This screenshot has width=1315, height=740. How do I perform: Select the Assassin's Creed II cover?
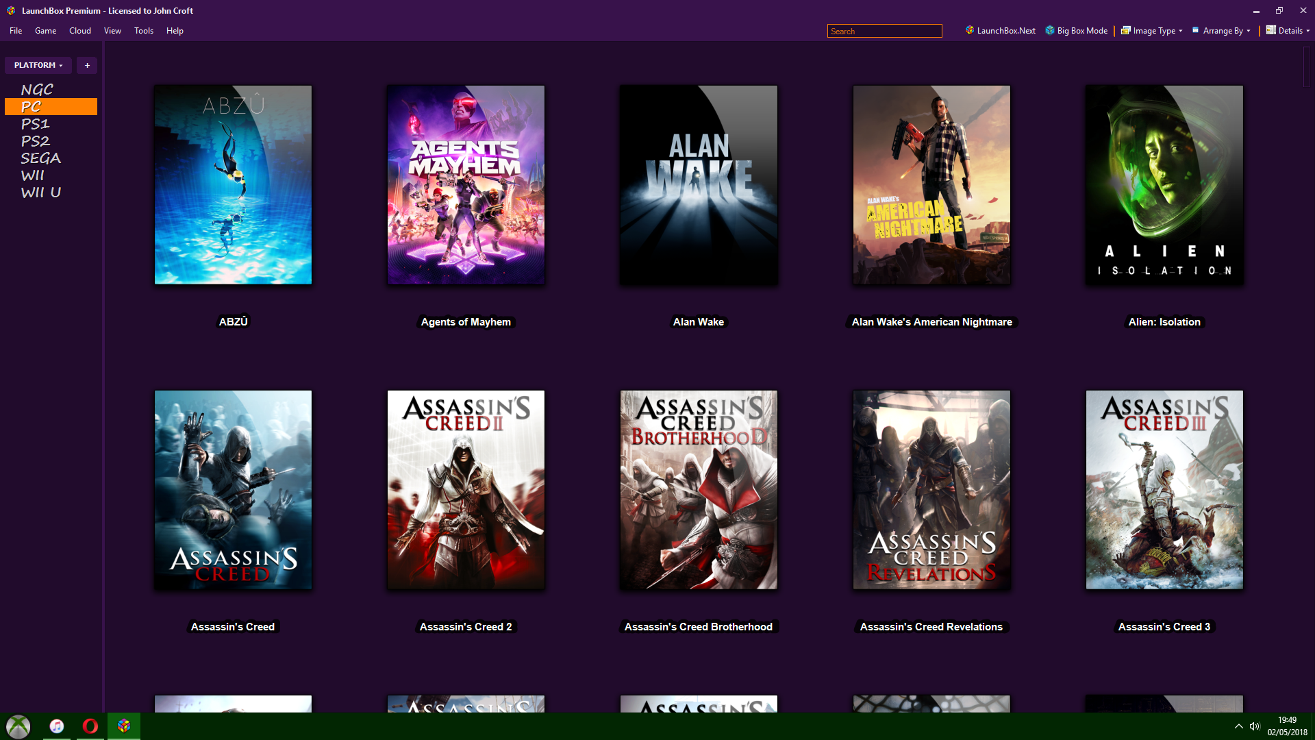pos(466,490)
